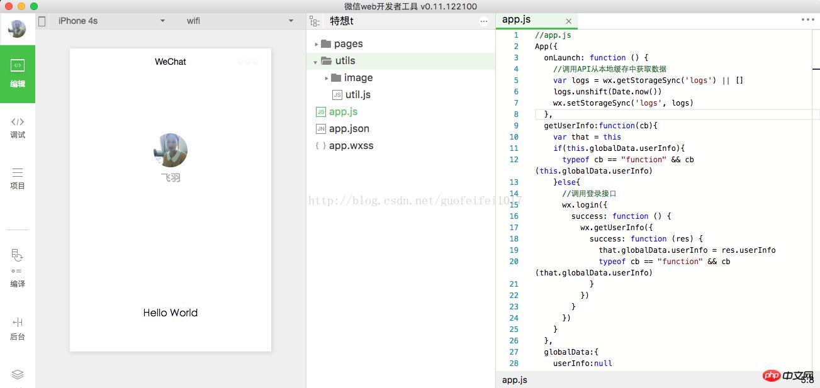Screen dimensions: 820x388
Task: Click the user avatar in the sidebar
Action: 18,28
